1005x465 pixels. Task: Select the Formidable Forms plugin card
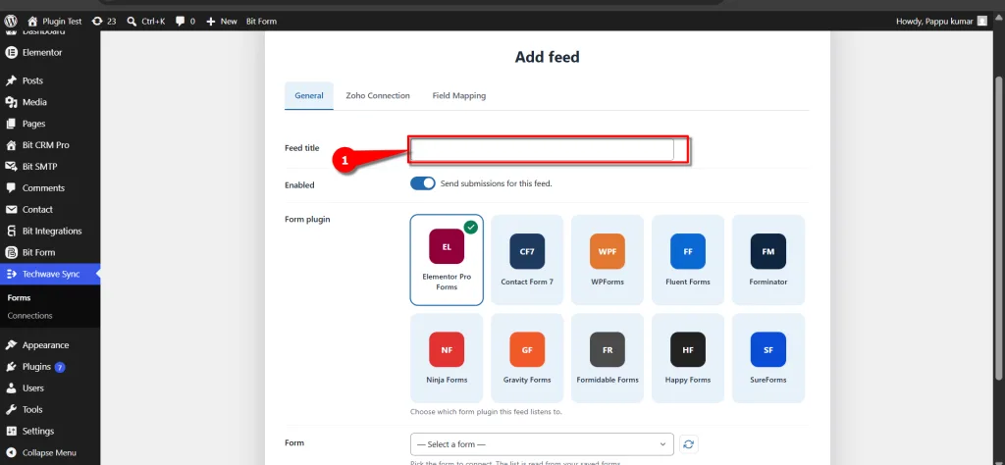pos(607,358)
